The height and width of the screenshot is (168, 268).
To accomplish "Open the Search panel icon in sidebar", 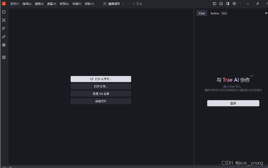I will tap(4, 20).
